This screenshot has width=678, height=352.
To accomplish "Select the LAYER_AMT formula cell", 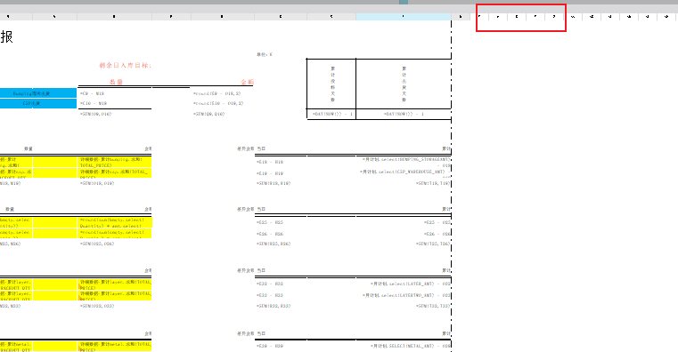I will click(x=404, y=284).
